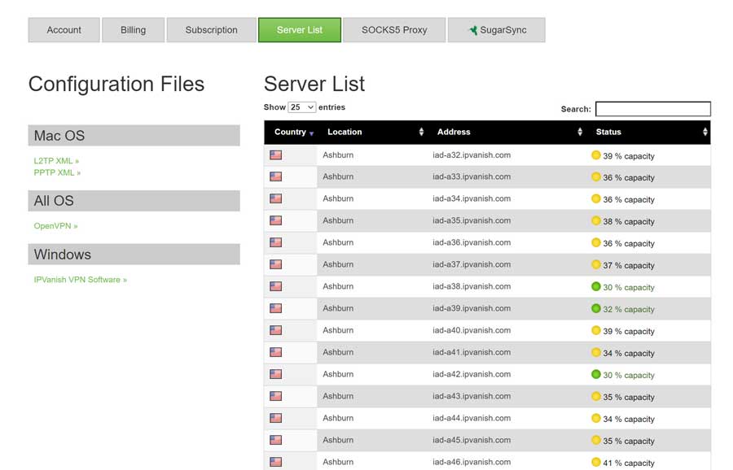Click the iad-a32.ipvanish.com address
Viewport: 733px width, 470px height.
(x=472, y=155)
